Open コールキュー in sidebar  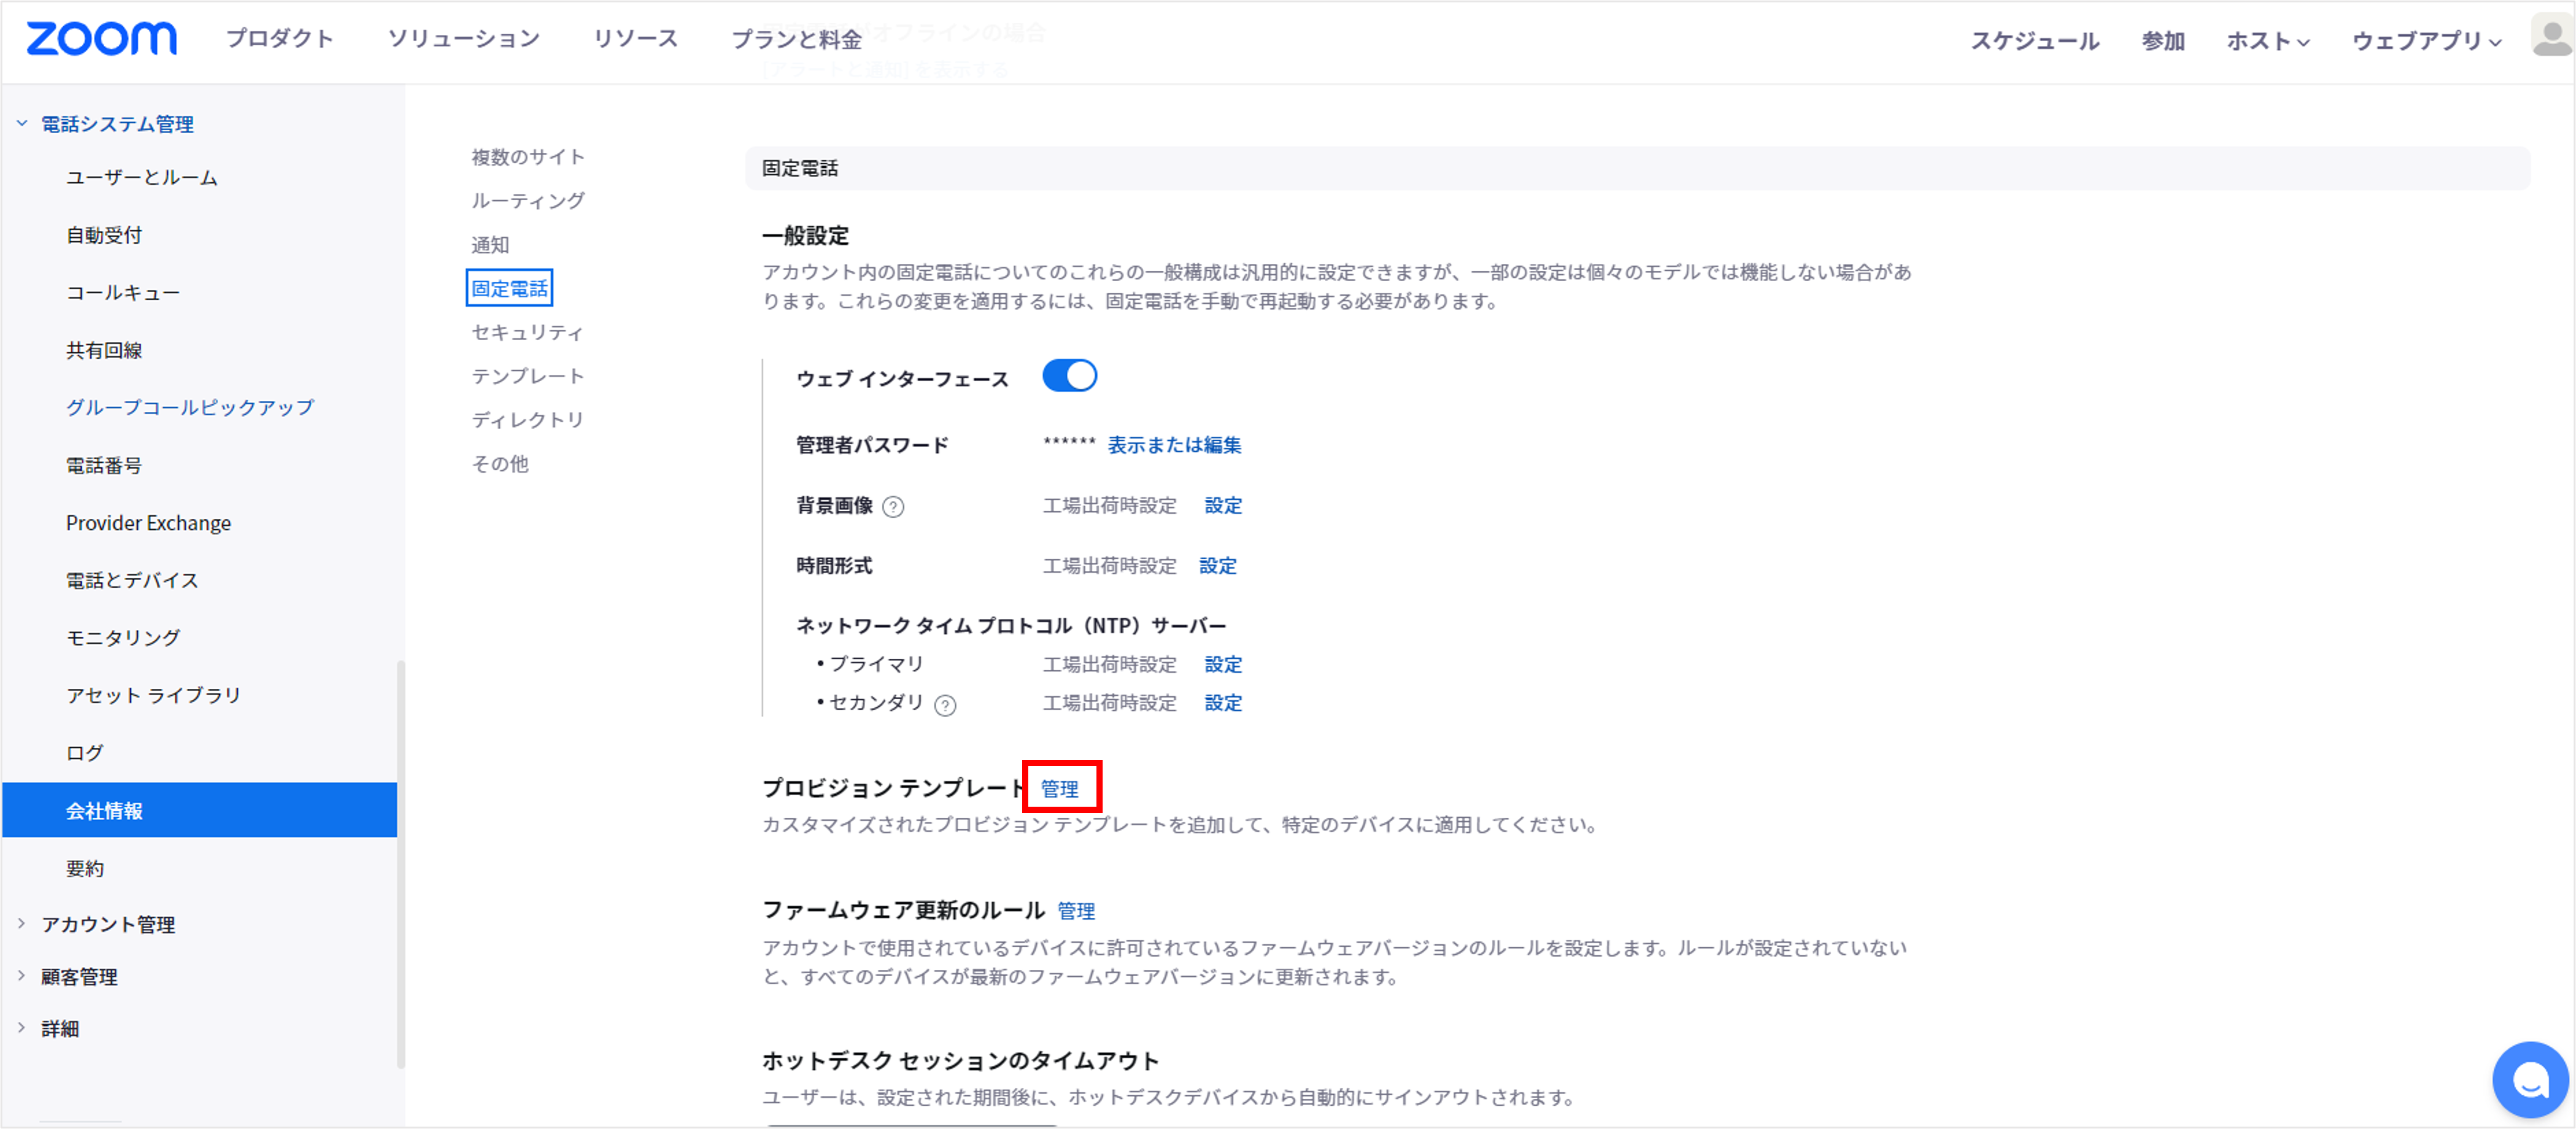tap(123, 293)
